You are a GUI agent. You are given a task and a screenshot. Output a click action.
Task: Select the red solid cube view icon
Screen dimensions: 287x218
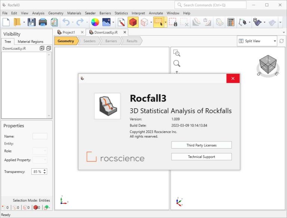click(133, 22)
